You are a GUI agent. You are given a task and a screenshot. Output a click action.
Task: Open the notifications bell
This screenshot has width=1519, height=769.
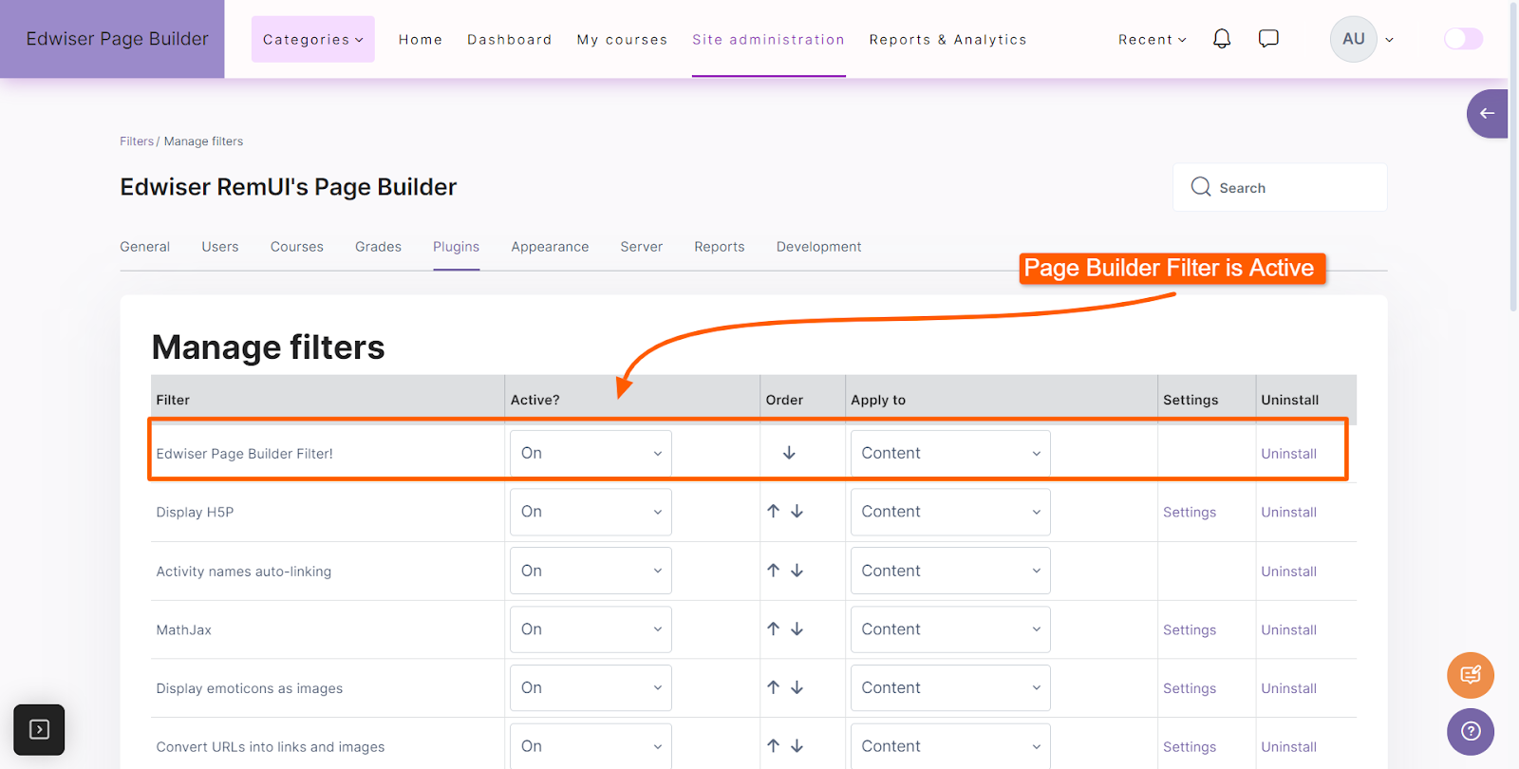coord(1222,39)
